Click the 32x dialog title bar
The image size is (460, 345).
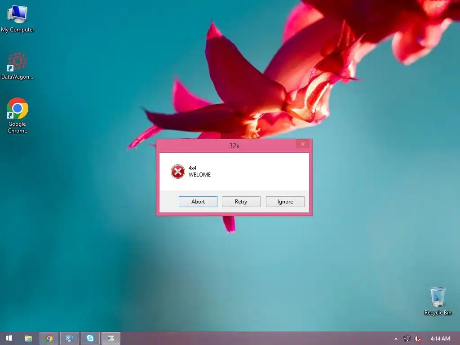coord(234,146)
